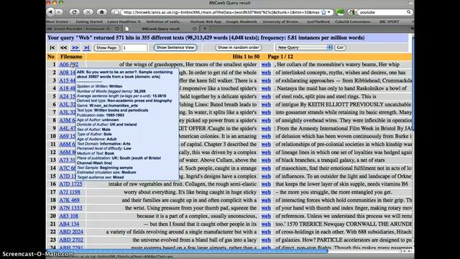Click the youtube search box
This screenshot has height=259, width=460.
382,12
